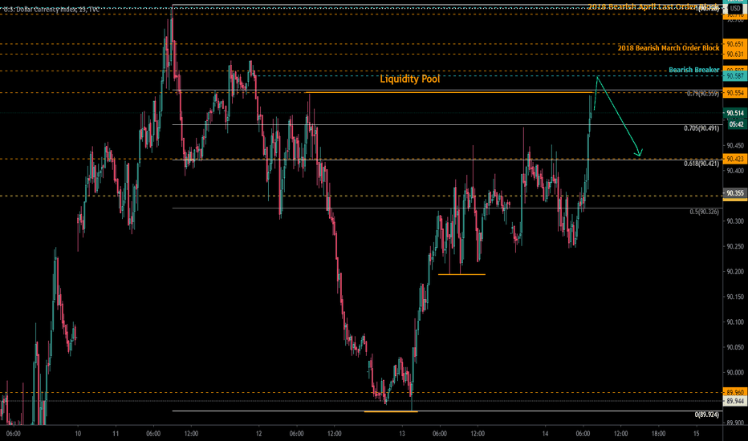Click the current price label 90.514
The image size is (748, 441).
[x=735, y=114]
